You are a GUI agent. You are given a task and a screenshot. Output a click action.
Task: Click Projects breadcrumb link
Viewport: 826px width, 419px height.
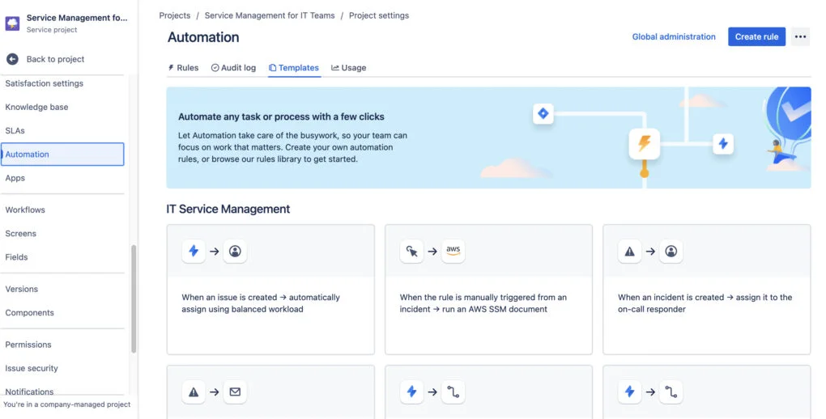pos(174,15)
